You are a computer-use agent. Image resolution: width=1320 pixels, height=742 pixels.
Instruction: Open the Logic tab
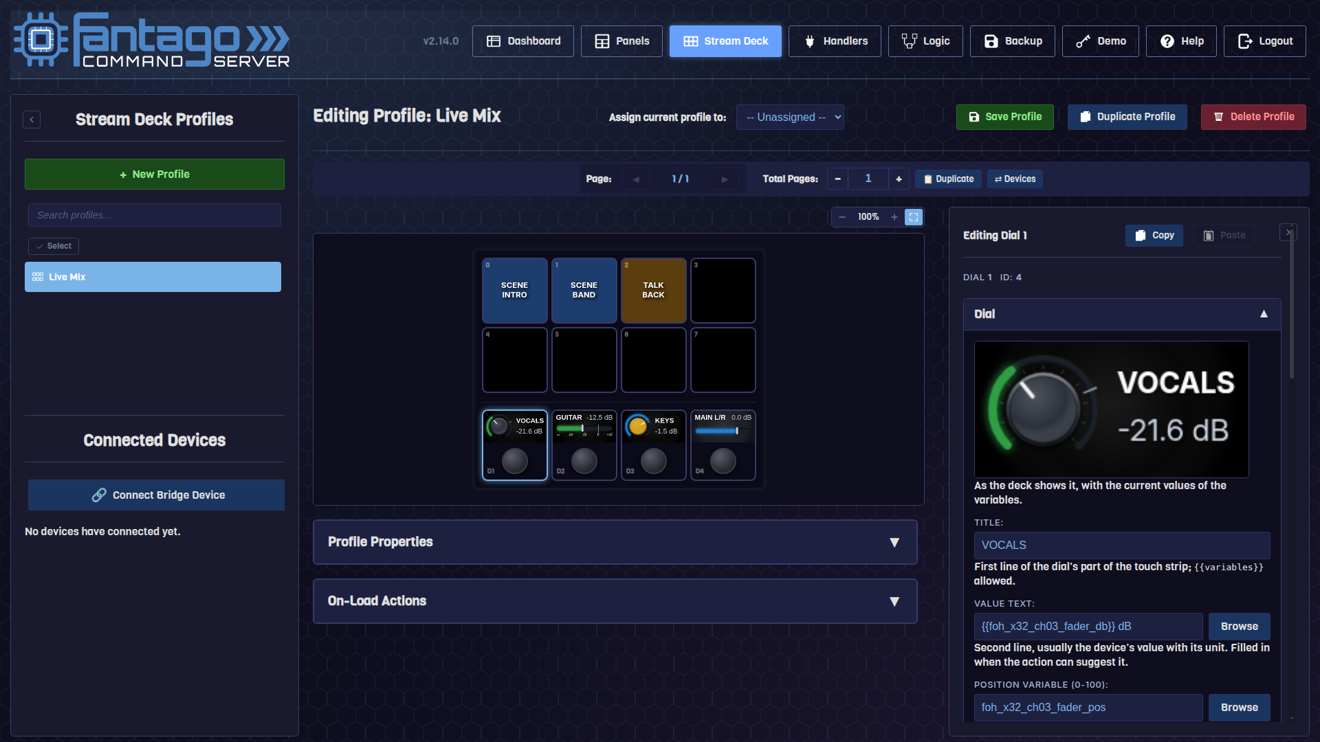925,41
